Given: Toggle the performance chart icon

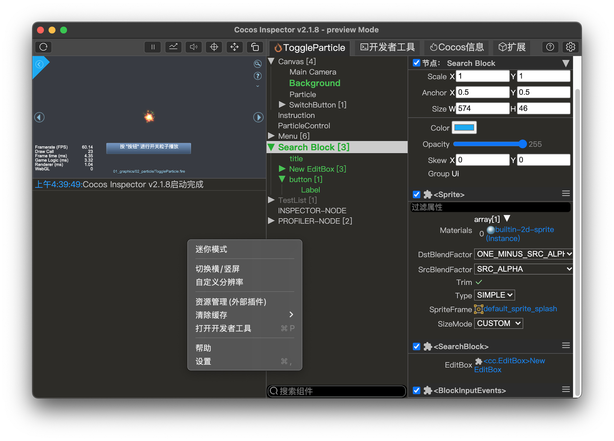Looking at the screenshot, I should (x=173, y=47).
